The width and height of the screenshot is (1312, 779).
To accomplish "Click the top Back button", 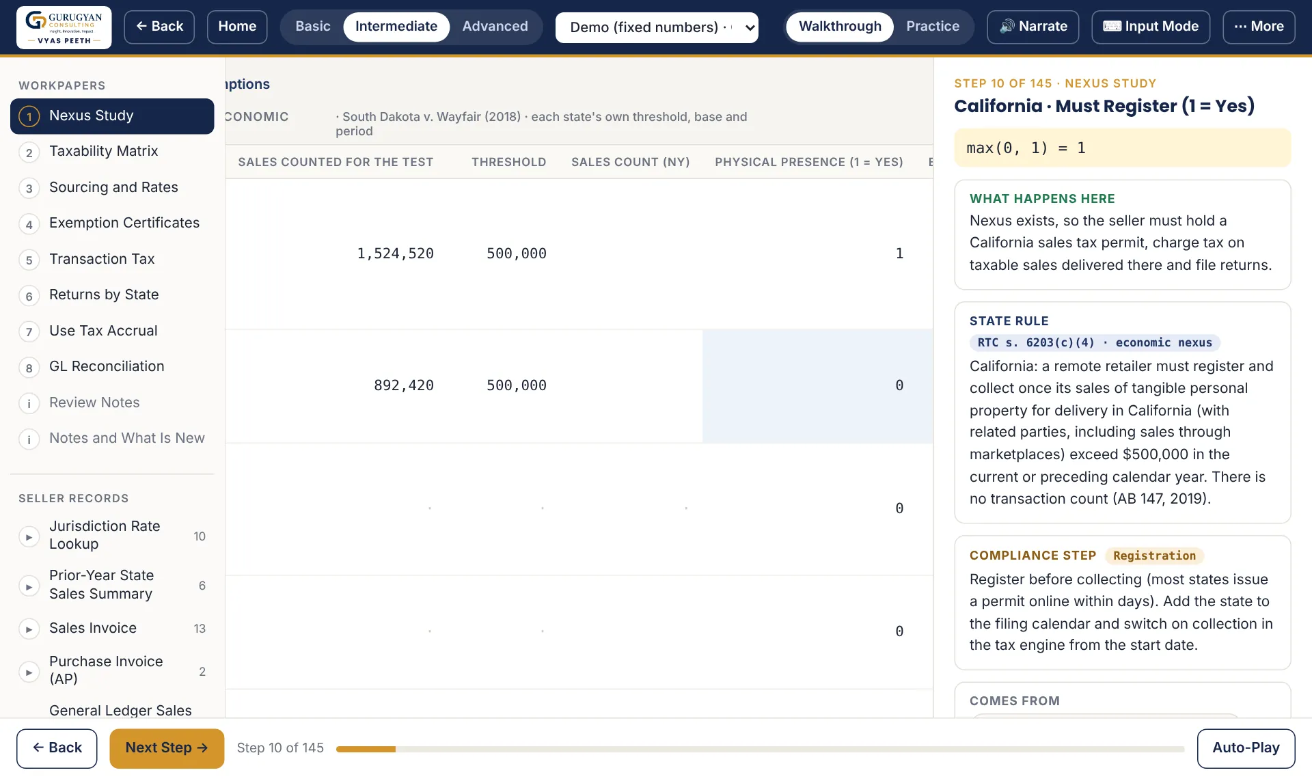I will (x=159, y=27).
